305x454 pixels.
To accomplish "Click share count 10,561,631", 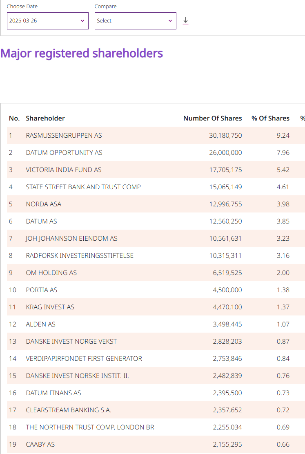I will click(225, 238).
